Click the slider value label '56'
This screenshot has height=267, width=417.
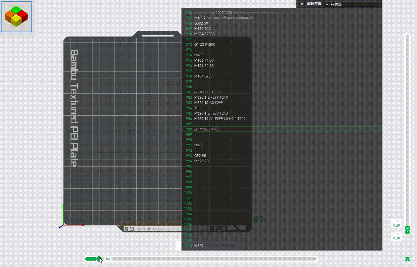point(108,259)
